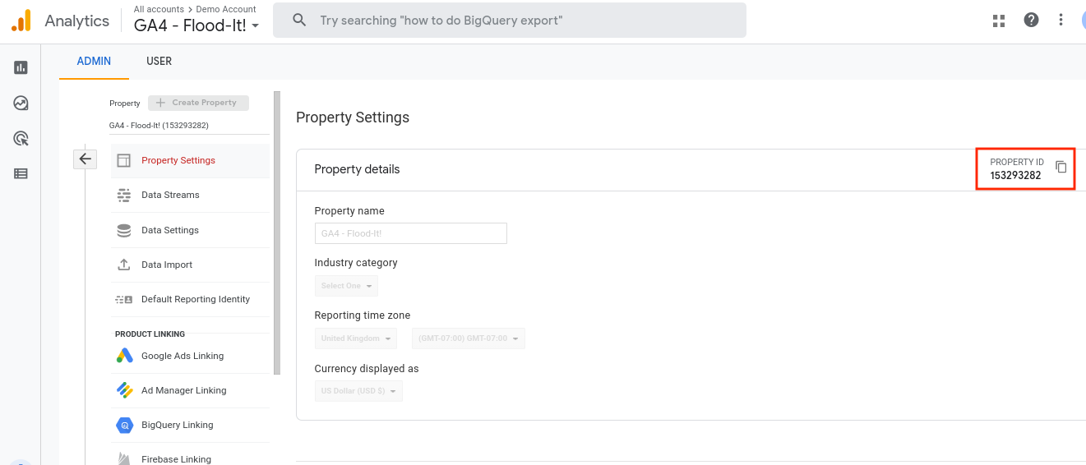
Task: Click the Property Settings page heading
Action: (x=353, y=117)
